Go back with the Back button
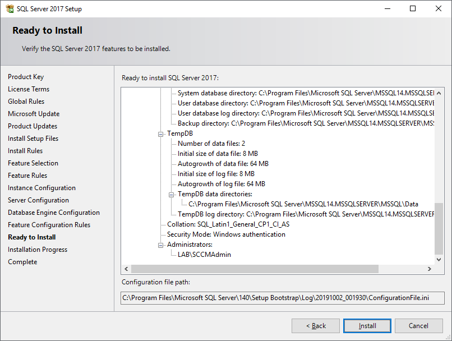Image resolution: width=452 pixels, height=341 pixels. [315, 326]
